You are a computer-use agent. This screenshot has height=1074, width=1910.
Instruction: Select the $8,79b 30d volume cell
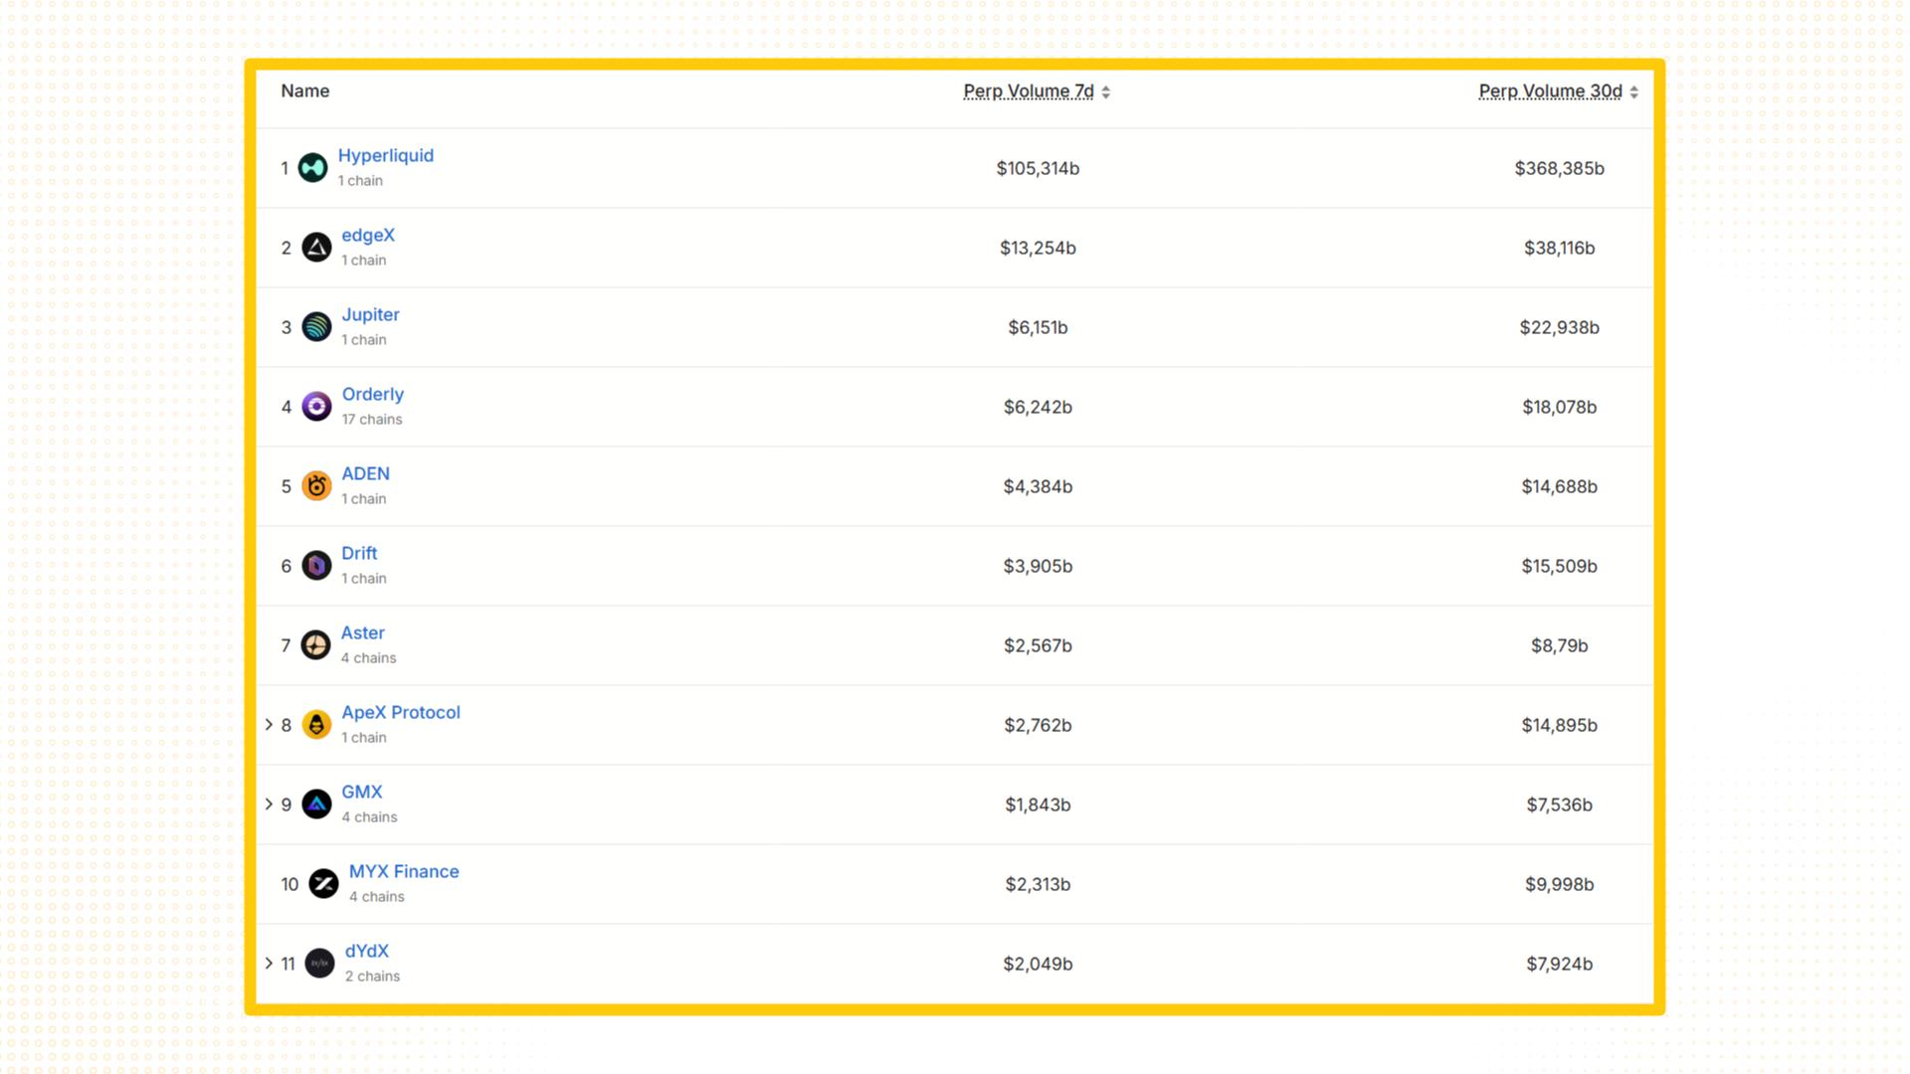[1559, 645]
